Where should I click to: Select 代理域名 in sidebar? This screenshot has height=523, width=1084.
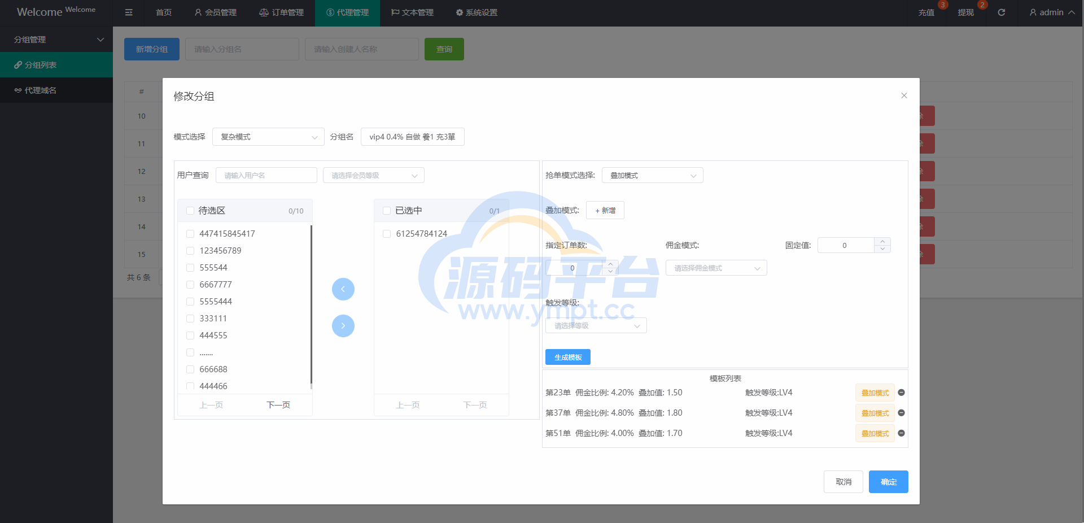tap(56, 90)
